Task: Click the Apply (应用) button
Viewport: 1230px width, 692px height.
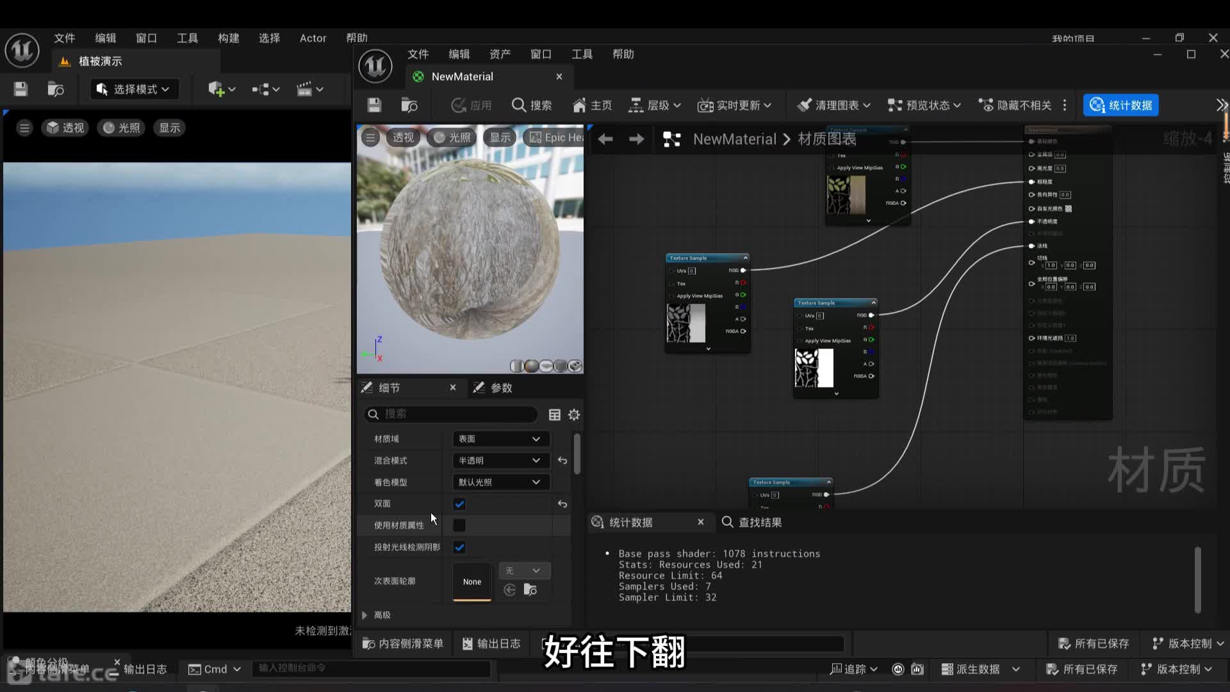Action: click(471, 105)
